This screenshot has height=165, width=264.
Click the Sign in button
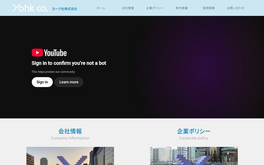(42, 82)
